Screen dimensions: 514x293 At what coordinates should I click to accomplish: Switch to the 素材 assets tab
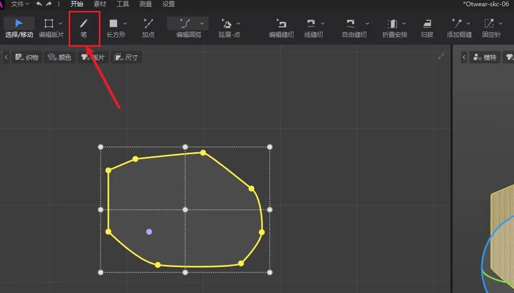tap(100, 4)
